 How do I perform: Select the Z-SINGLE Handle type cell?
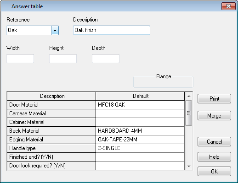point(140,148)
